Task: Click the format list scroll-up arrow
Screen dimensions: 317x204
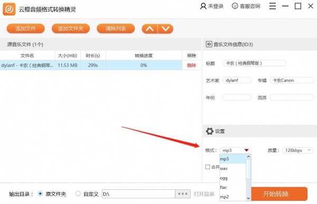Action: (248, 157)
